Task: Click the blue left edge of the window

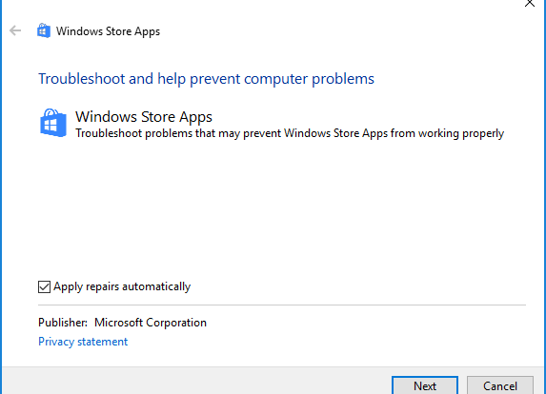Action: [1, 197]
